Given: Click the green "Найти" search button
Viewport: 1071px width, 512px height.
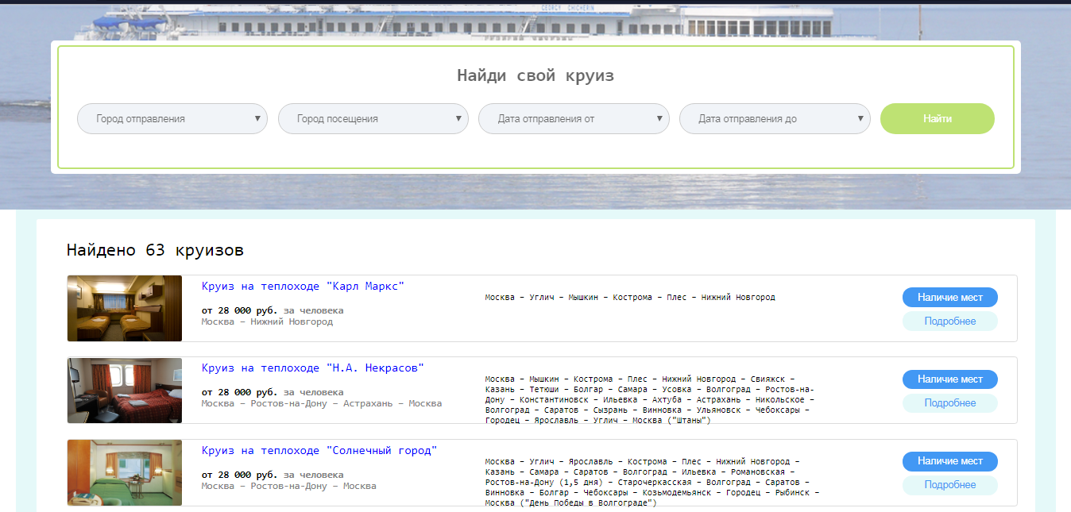Looking at the screenshot, I should (937, 119).
